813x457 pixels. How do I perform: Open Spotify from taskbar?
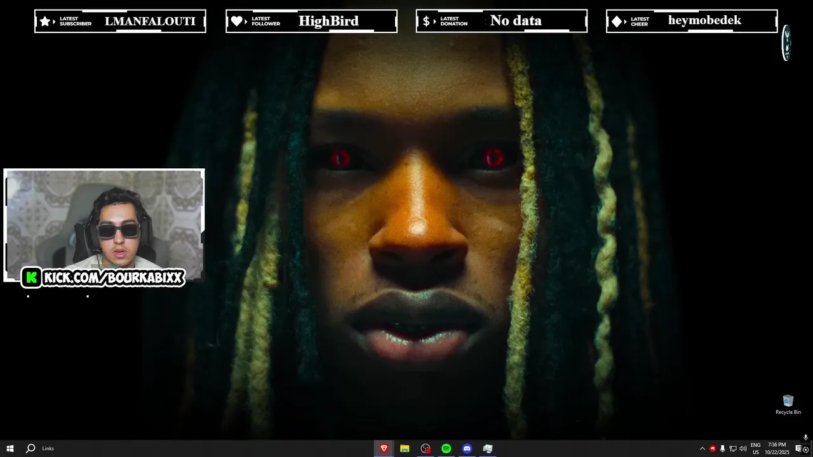(447, 449)
